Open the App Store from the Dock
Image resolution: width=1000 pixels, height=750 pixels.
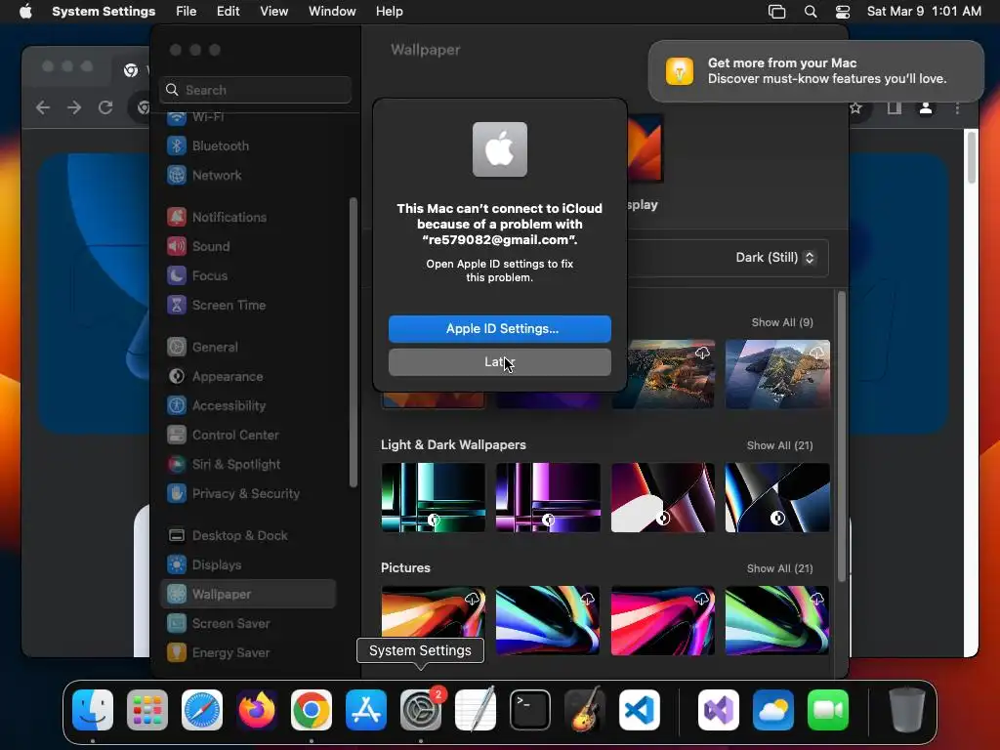tap(366, 710)
